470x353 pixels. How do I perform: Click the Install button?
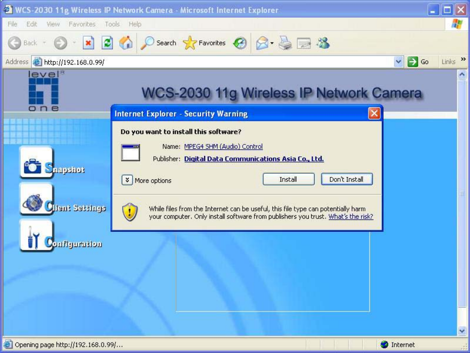(x=289, y=179)
